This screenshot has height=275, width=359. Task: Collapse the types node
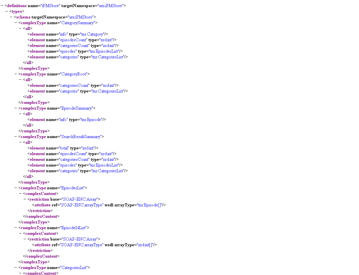point(7,11)
